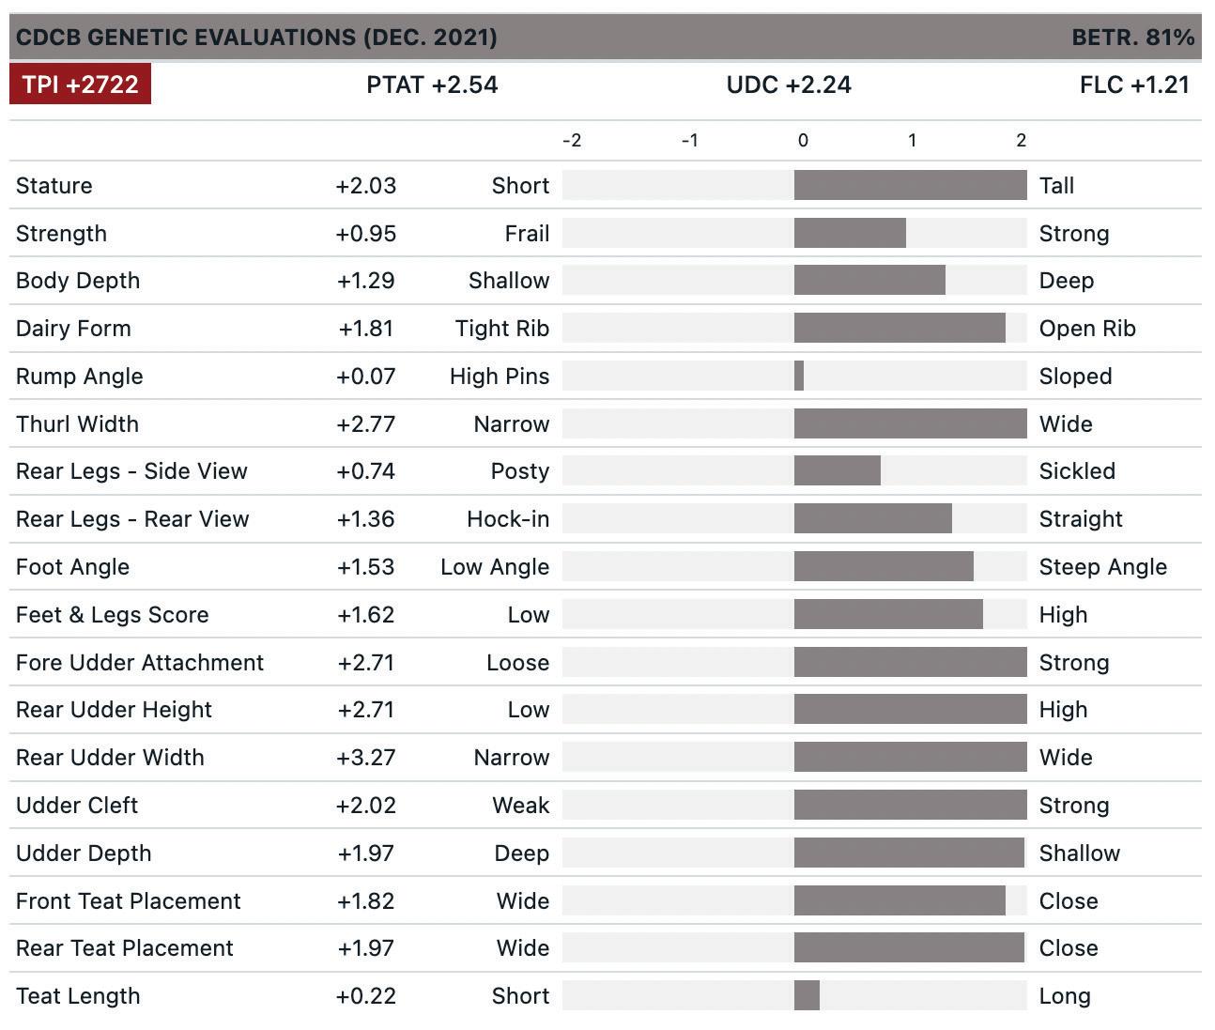The width and height of the screenshot is (1215, 1030).
Task: Click the Fore Udder Attachment trait name
Action: (x=140, y=662)
